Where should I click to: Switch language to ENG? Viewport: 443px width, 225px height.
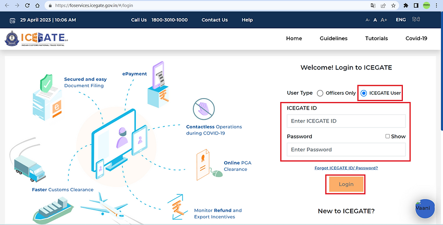tap(401, 20)
